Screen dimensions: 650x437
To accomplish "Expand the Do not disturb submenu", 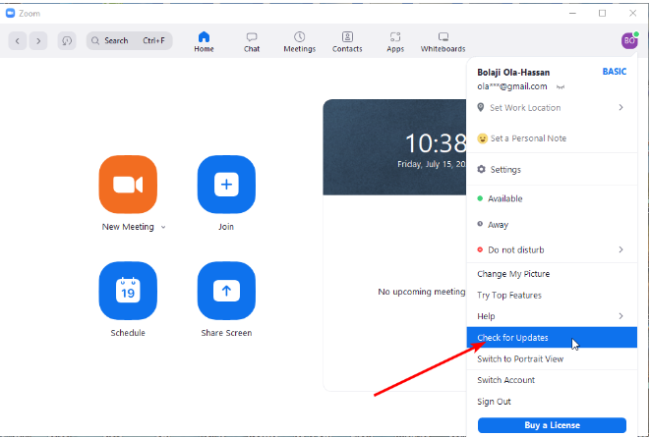I will pyautogui.click(x=620, y=249).
